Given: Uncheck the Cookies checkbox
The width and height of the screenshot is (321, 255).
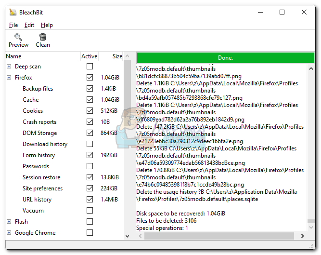Looking at the screenshot, I should tap(90, 111).
